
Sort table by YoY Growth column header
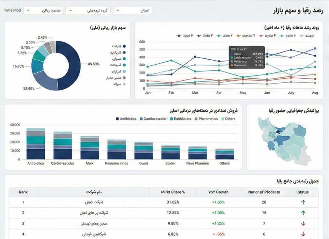coord(217,192)
